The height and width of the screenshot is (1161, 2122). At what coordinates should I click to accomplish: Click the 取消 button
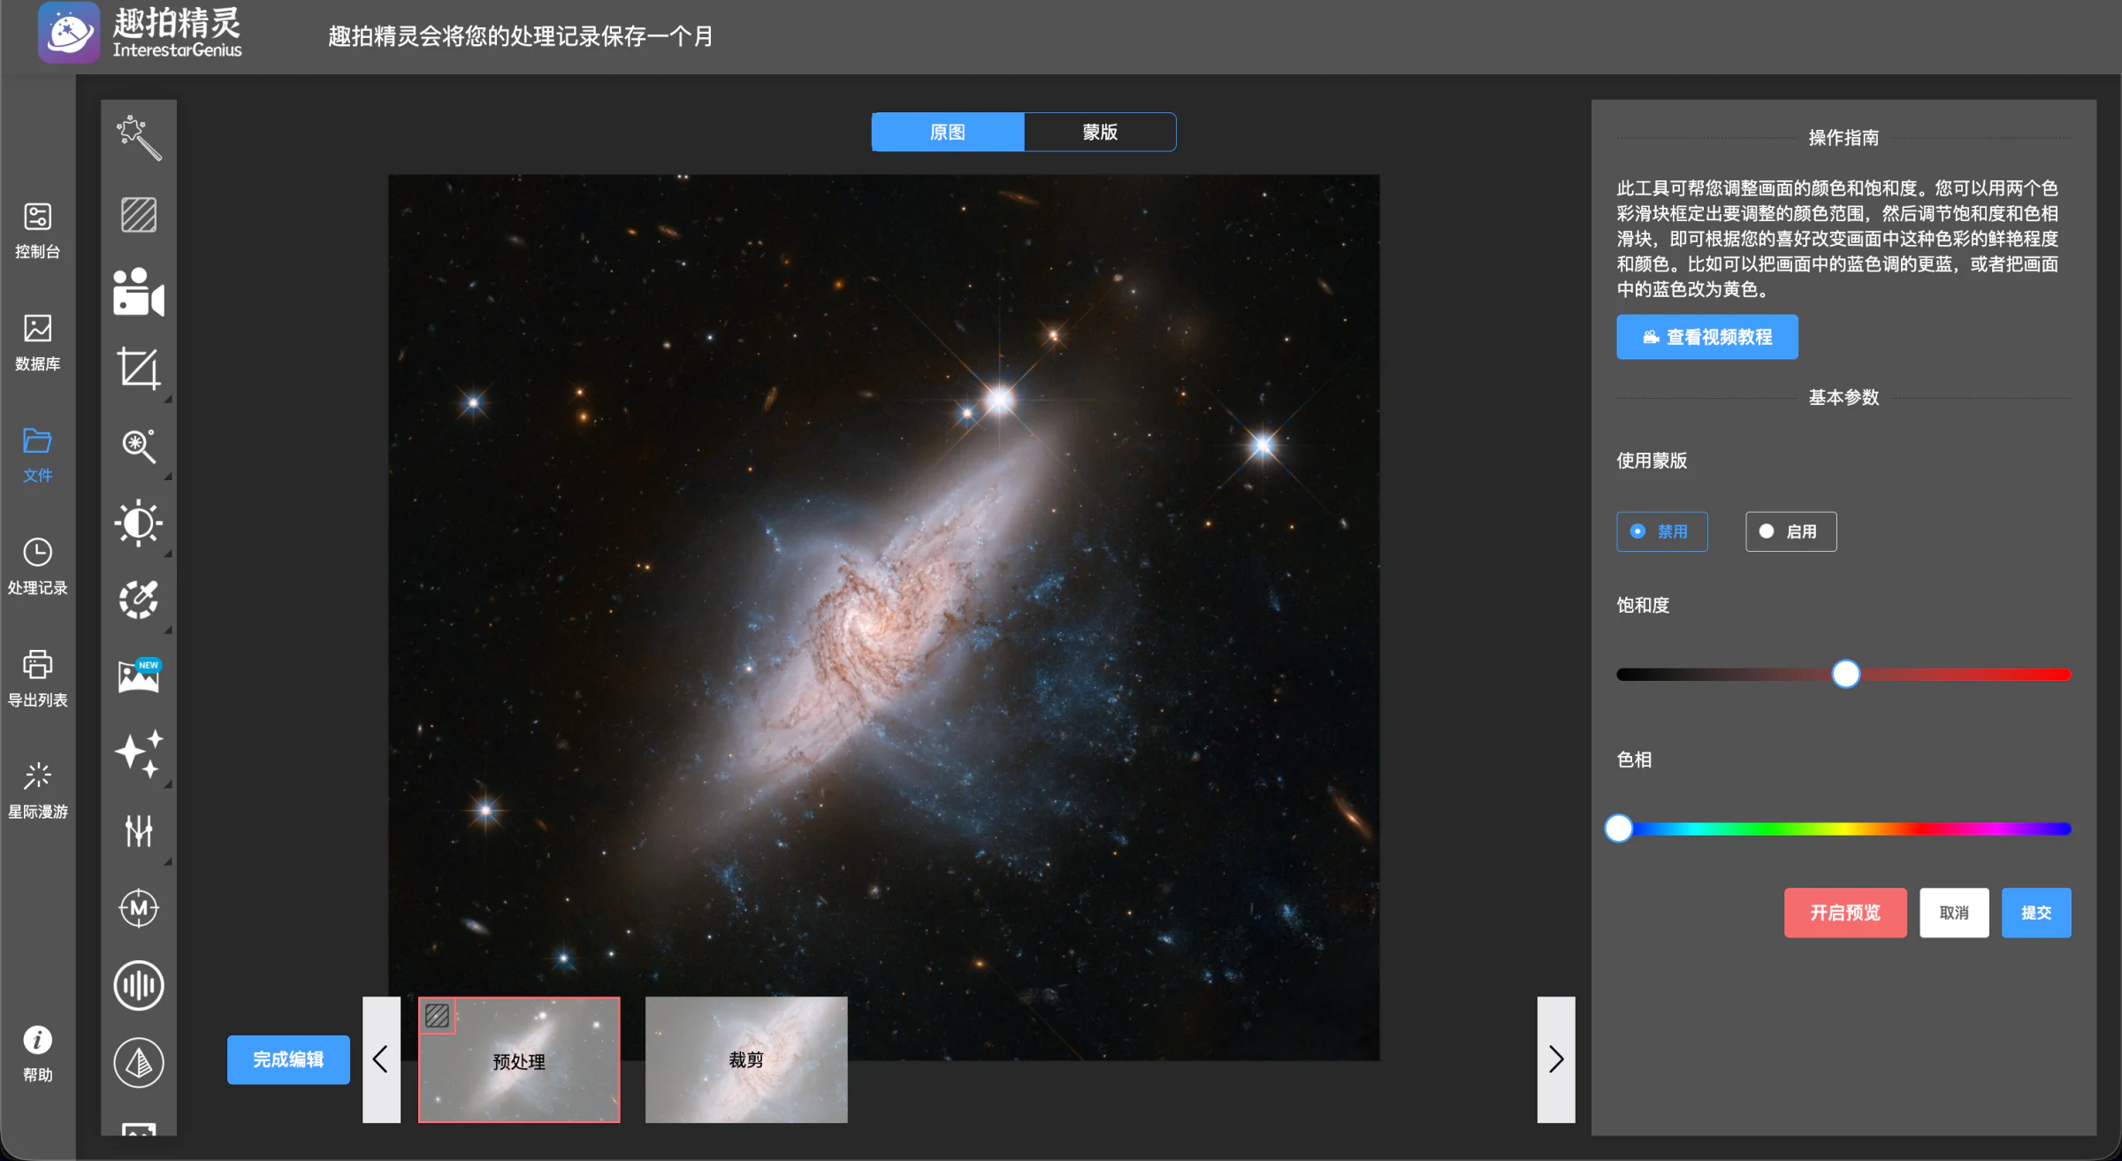tap(1954, 913)
